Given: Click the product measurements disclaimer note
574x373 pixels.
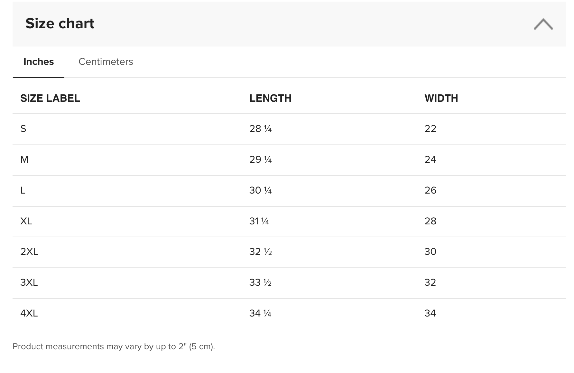Looking at the screenshot, I should pyautogui.click(x=114, y=347).
